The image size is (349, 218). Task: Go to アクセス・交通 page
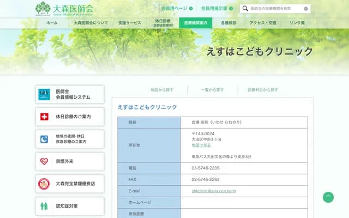(264, 23)
